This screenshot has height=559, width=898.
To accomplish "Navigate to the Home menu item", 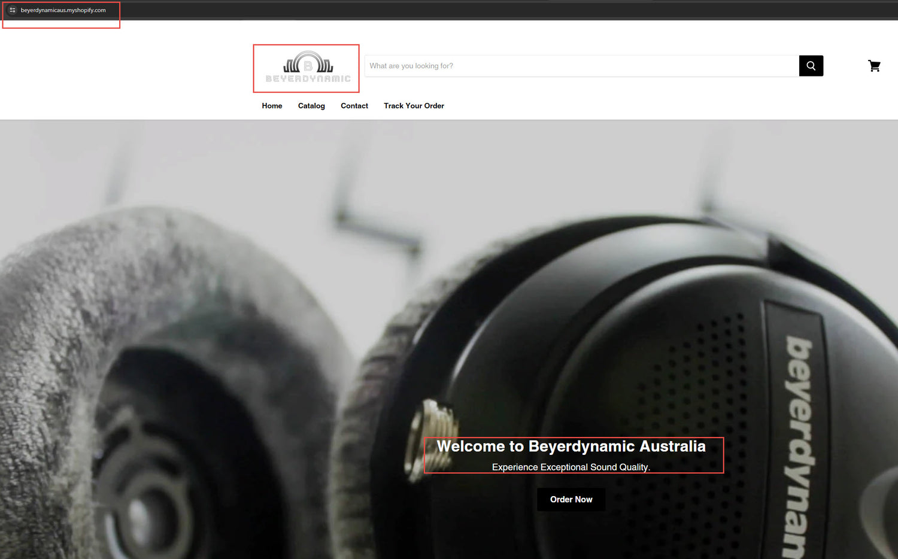I will pyautogui.click(x=272, y=105).
